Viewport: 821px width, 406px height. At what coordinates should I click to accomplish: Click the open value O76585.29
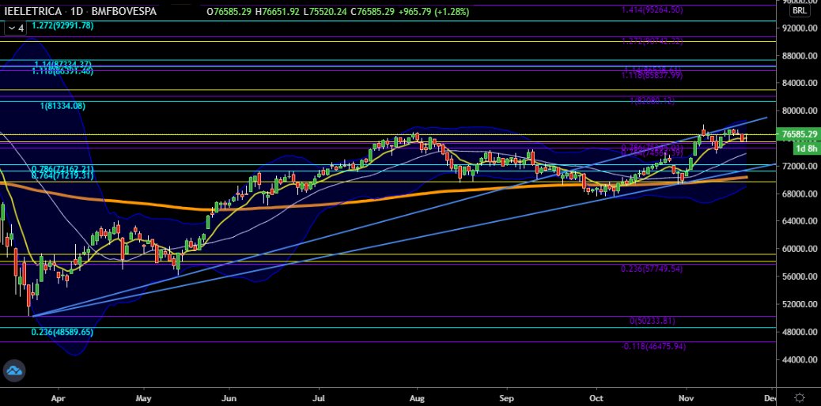coord(229,11)
